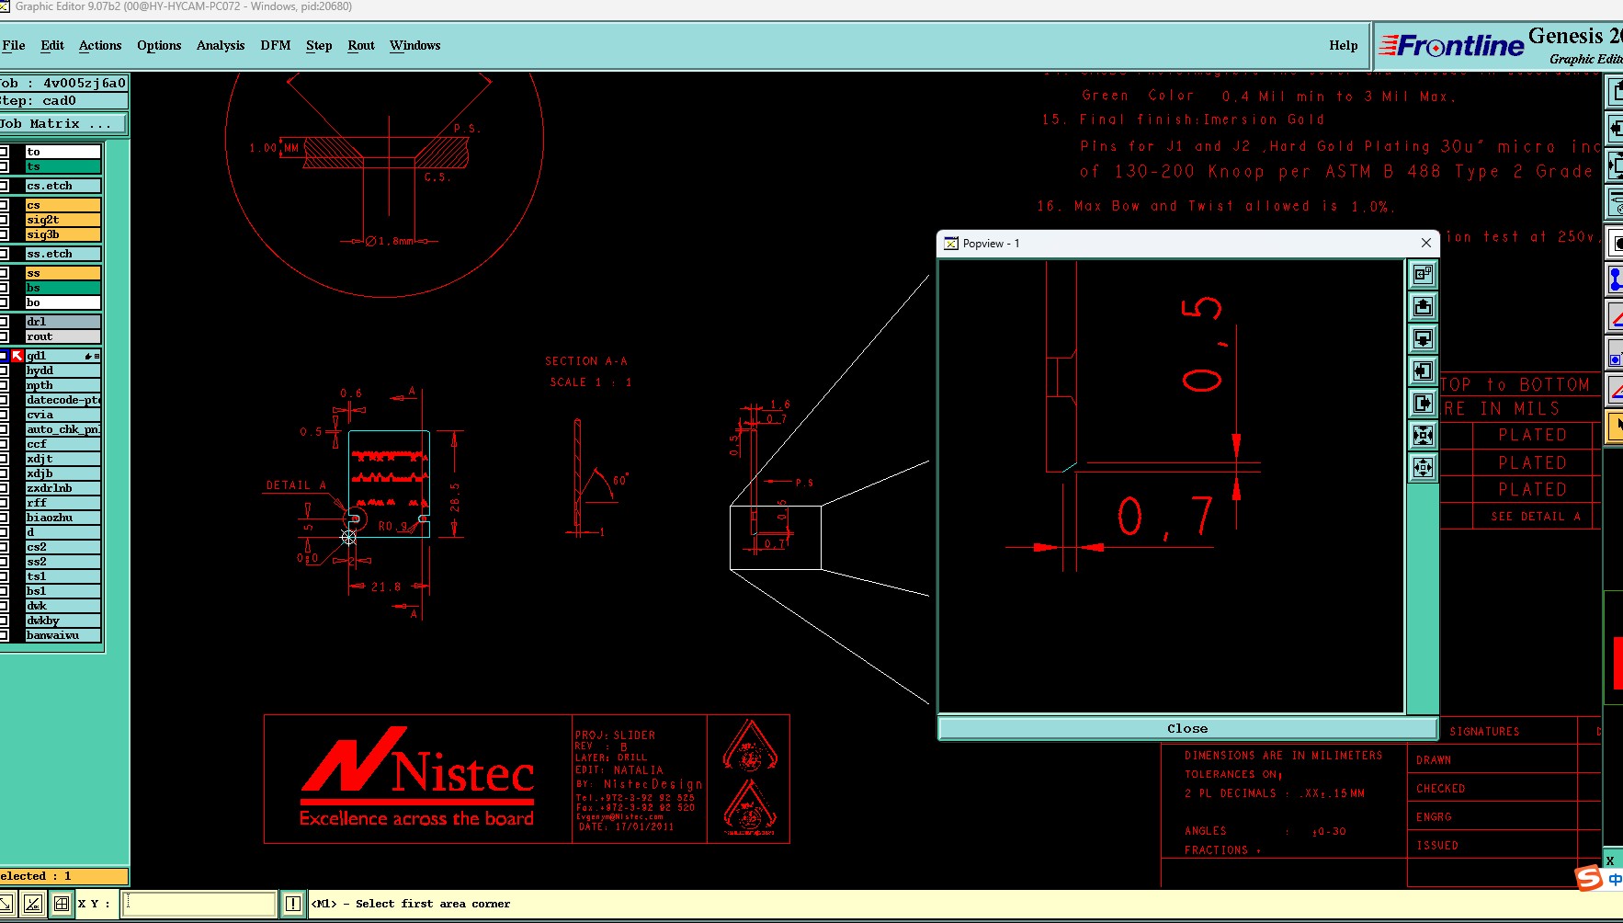Click the yellow pointer select tool on the right toolbar
The height and width of the screenshot is (923, 1623).
[x=1615, y=427]
